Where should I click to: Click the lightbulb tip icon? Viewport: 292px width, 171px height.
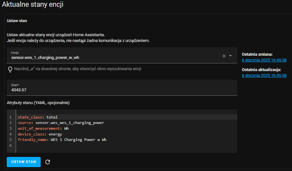pyautogui.click(x=10, y=69)
